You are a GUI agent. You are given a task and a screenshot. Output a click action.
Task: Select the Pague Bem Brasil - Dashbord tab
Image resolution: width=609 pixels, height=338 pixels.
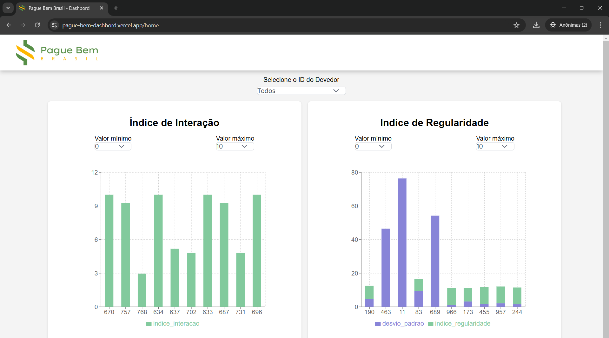click(59, 8)
